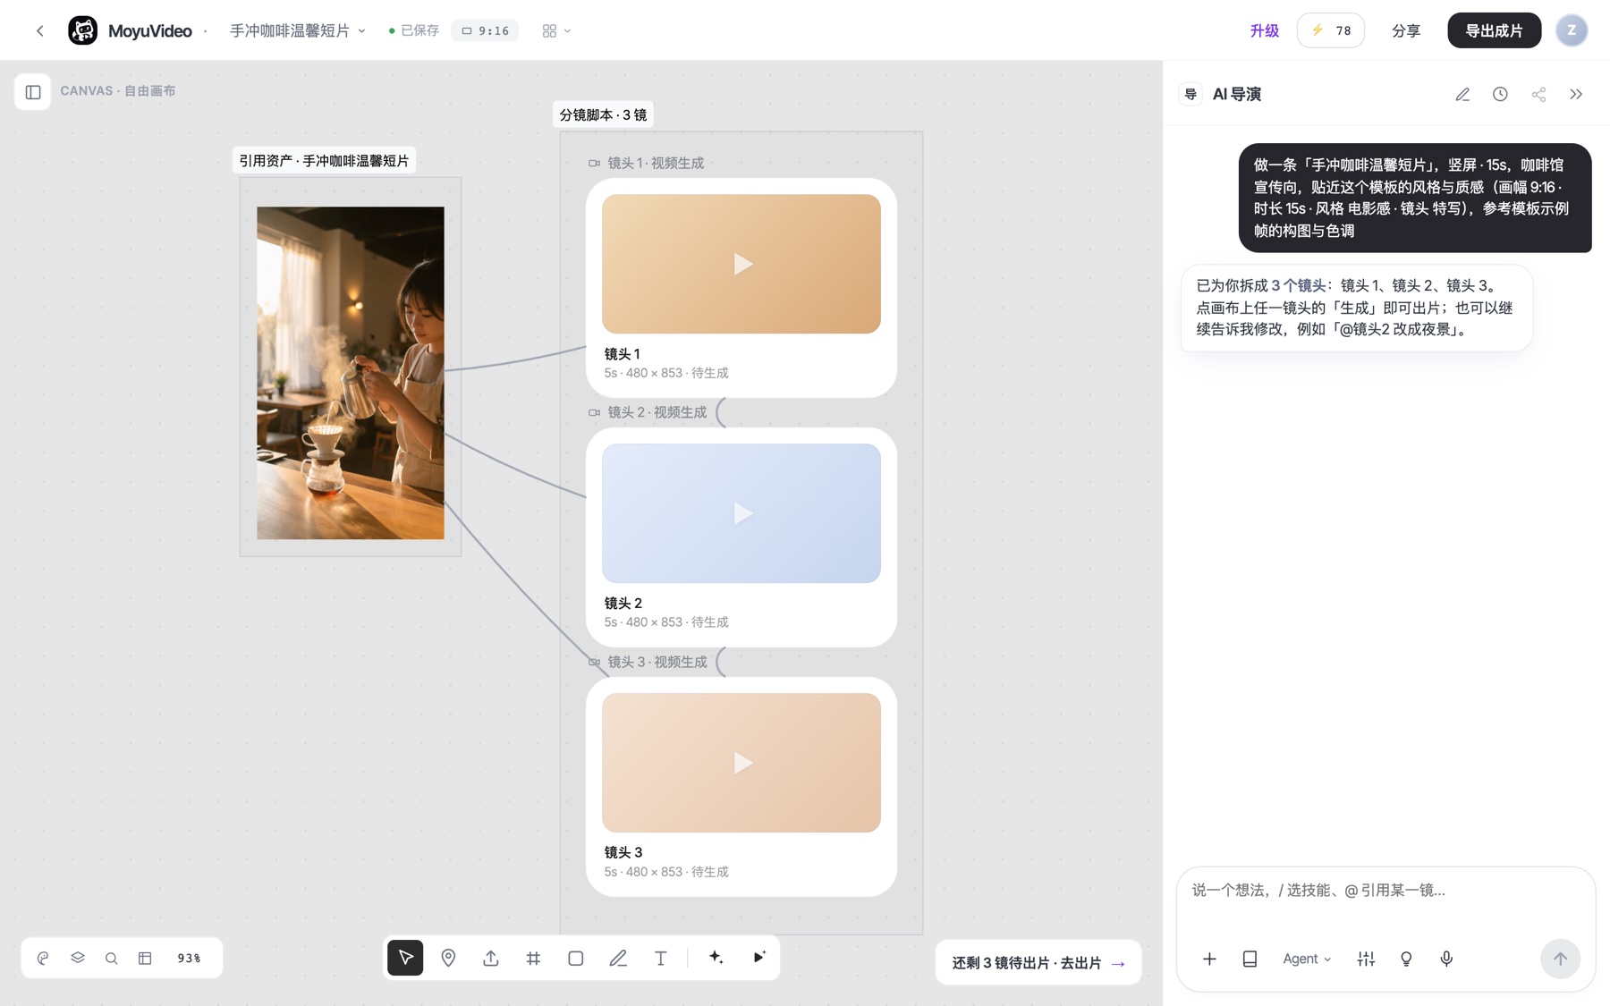
Task: Open the layers panel icon
Action: point(78,958)
